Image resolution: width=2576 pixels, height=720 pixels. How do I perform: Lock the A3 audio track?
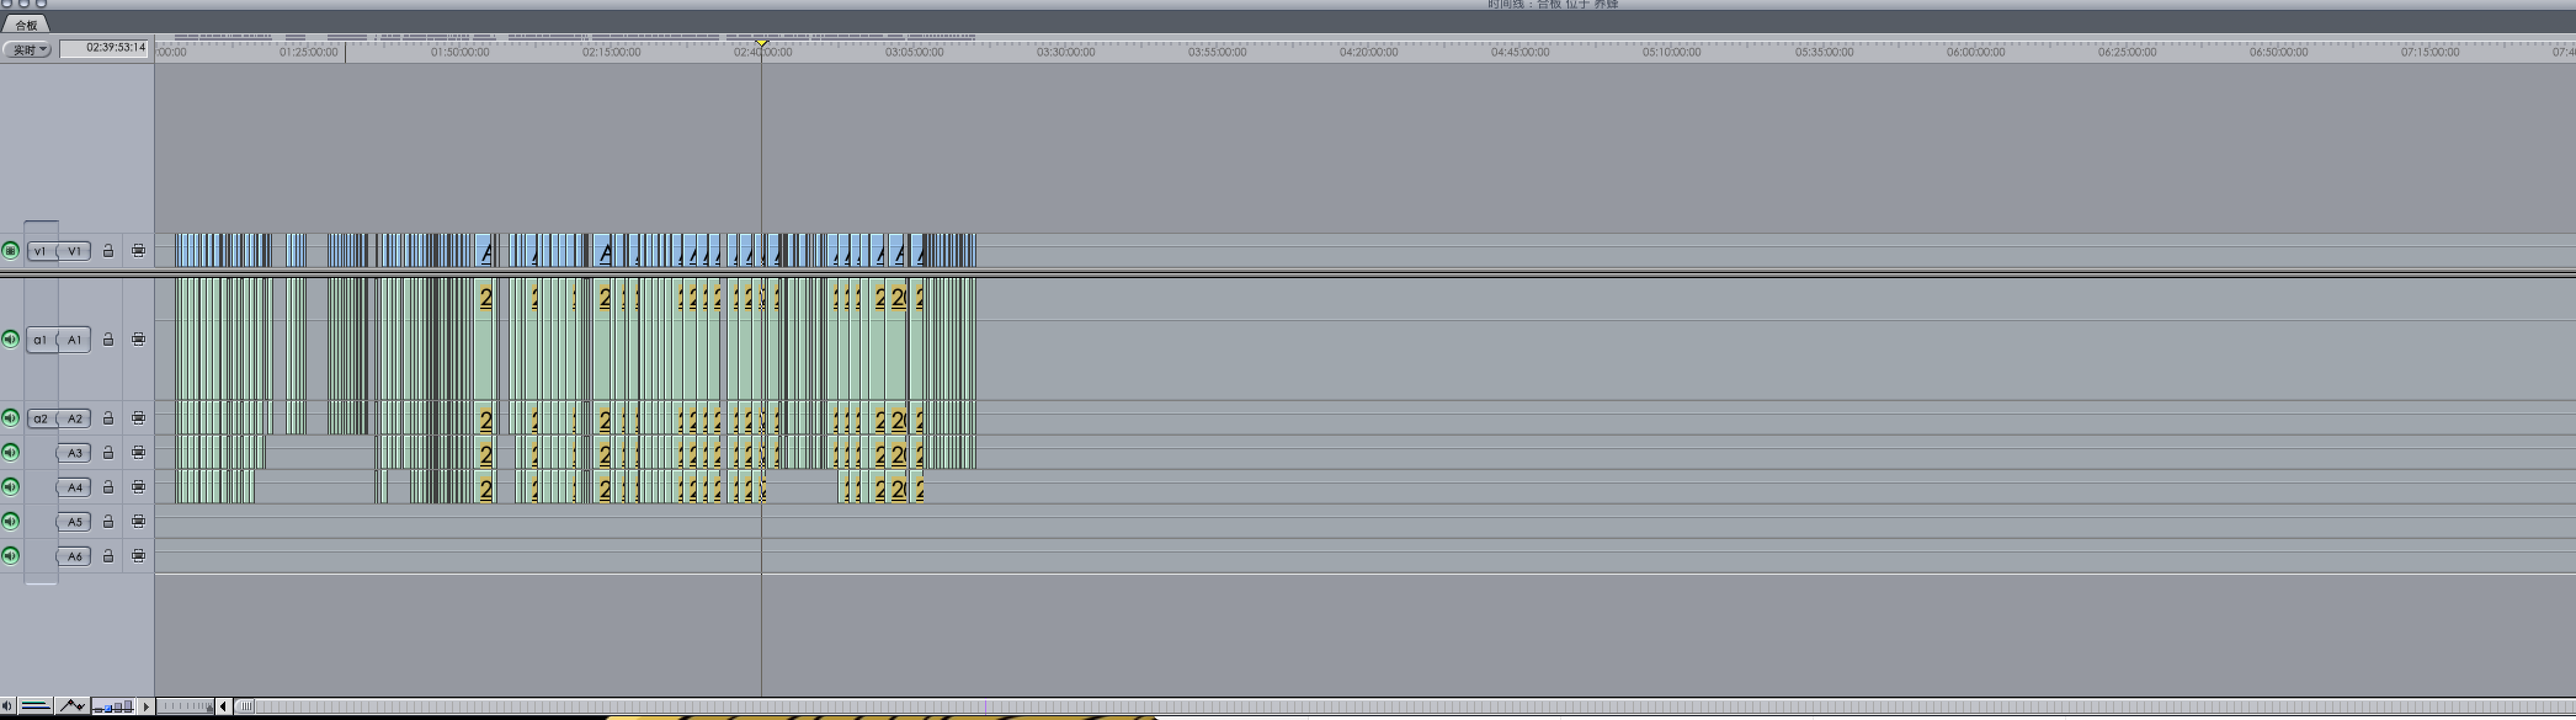pyautogui.click(x=108, y=453)
